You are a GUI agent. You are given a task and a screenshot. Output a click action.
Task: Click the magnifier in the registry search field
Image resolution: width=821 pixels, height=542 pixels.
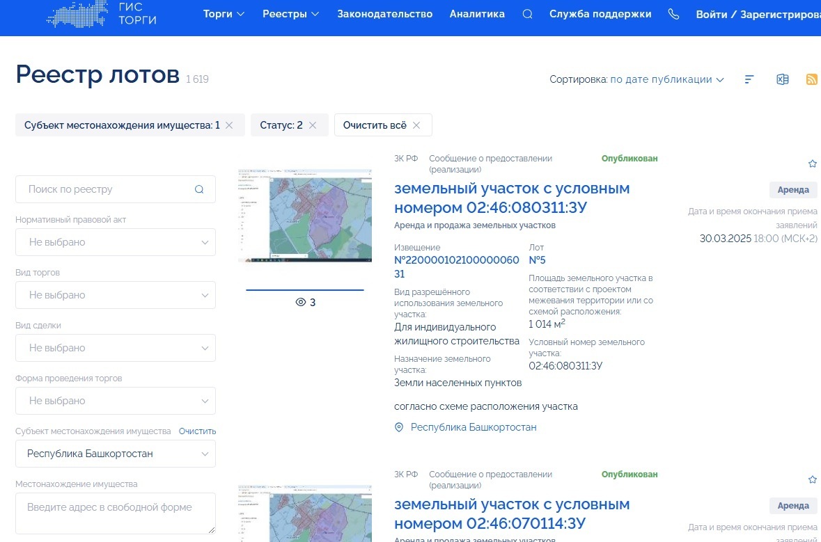[199, 189]
